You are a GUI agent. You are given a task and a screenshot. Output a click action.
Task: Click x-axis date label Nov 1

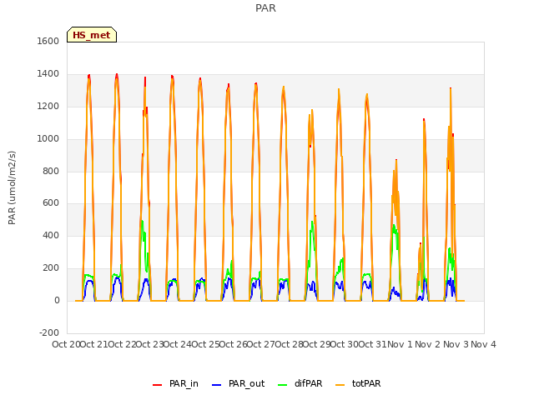(400, 344)
